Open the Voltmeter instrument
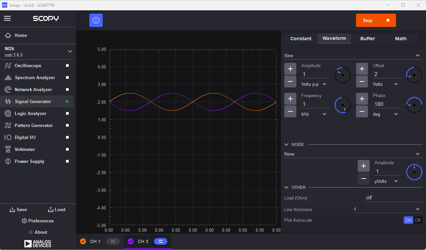426x250 pixels. [x=37, y=149]
